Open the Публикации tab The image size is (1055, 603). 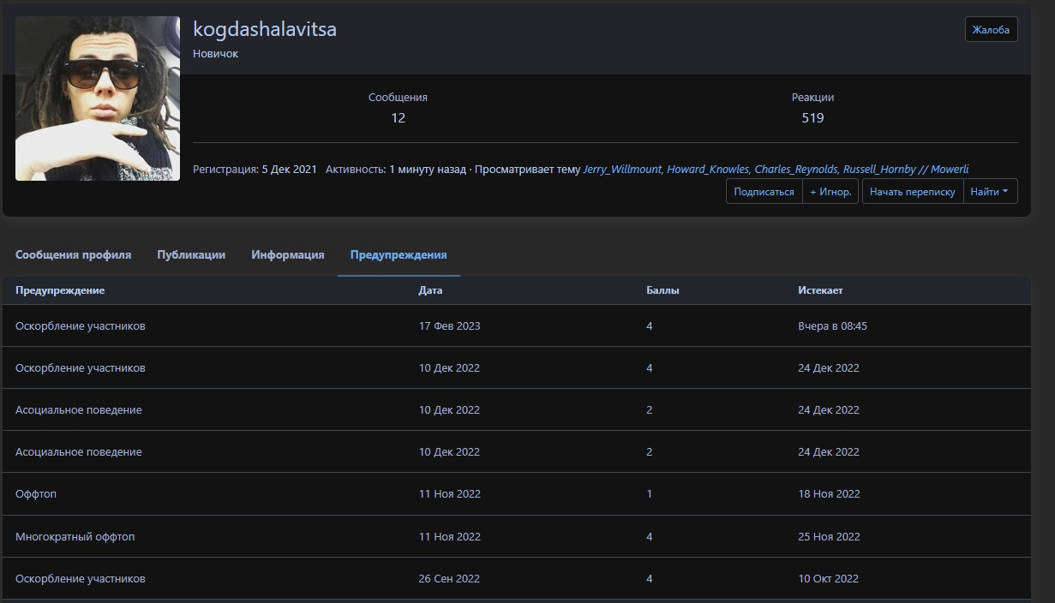click(191, 254)
